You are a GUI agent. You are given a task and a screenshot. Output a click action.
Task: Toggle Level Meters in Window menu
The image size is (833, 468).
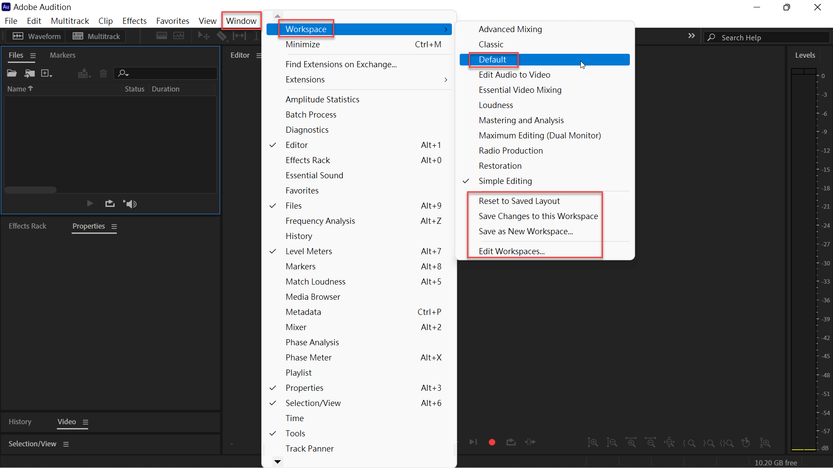[359, 251]
